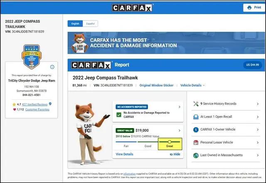The width and height of the screenshot is (266, 183).
Task: Click View Details link
Action: pos(124,154)
